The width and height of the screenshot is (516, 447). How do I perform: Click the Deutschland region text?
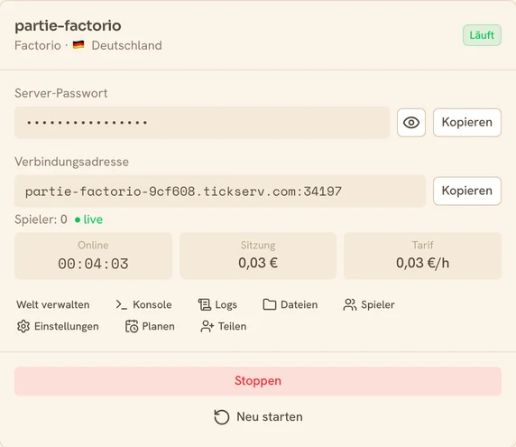point(126,45)
